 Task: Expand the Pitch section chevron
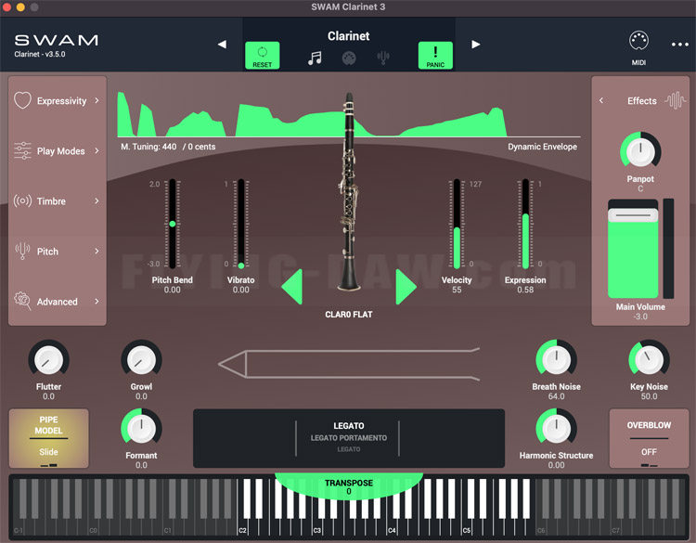click(97, 251)
